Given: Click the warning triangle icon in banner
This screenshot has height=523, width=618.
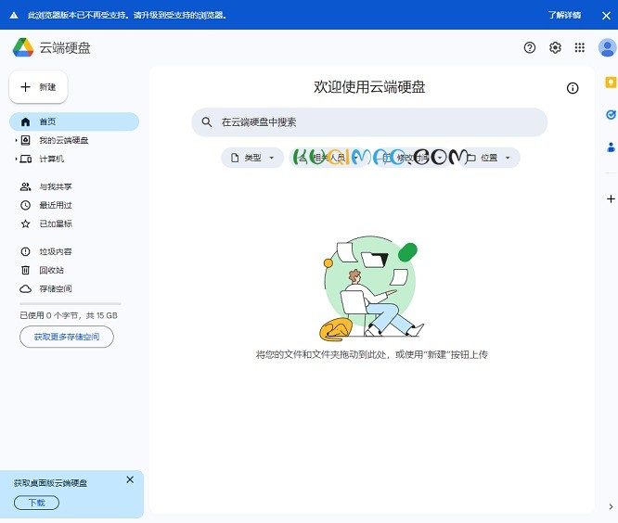Looking at the screenshot, I should pyautogui.click(x=14, y=16).
